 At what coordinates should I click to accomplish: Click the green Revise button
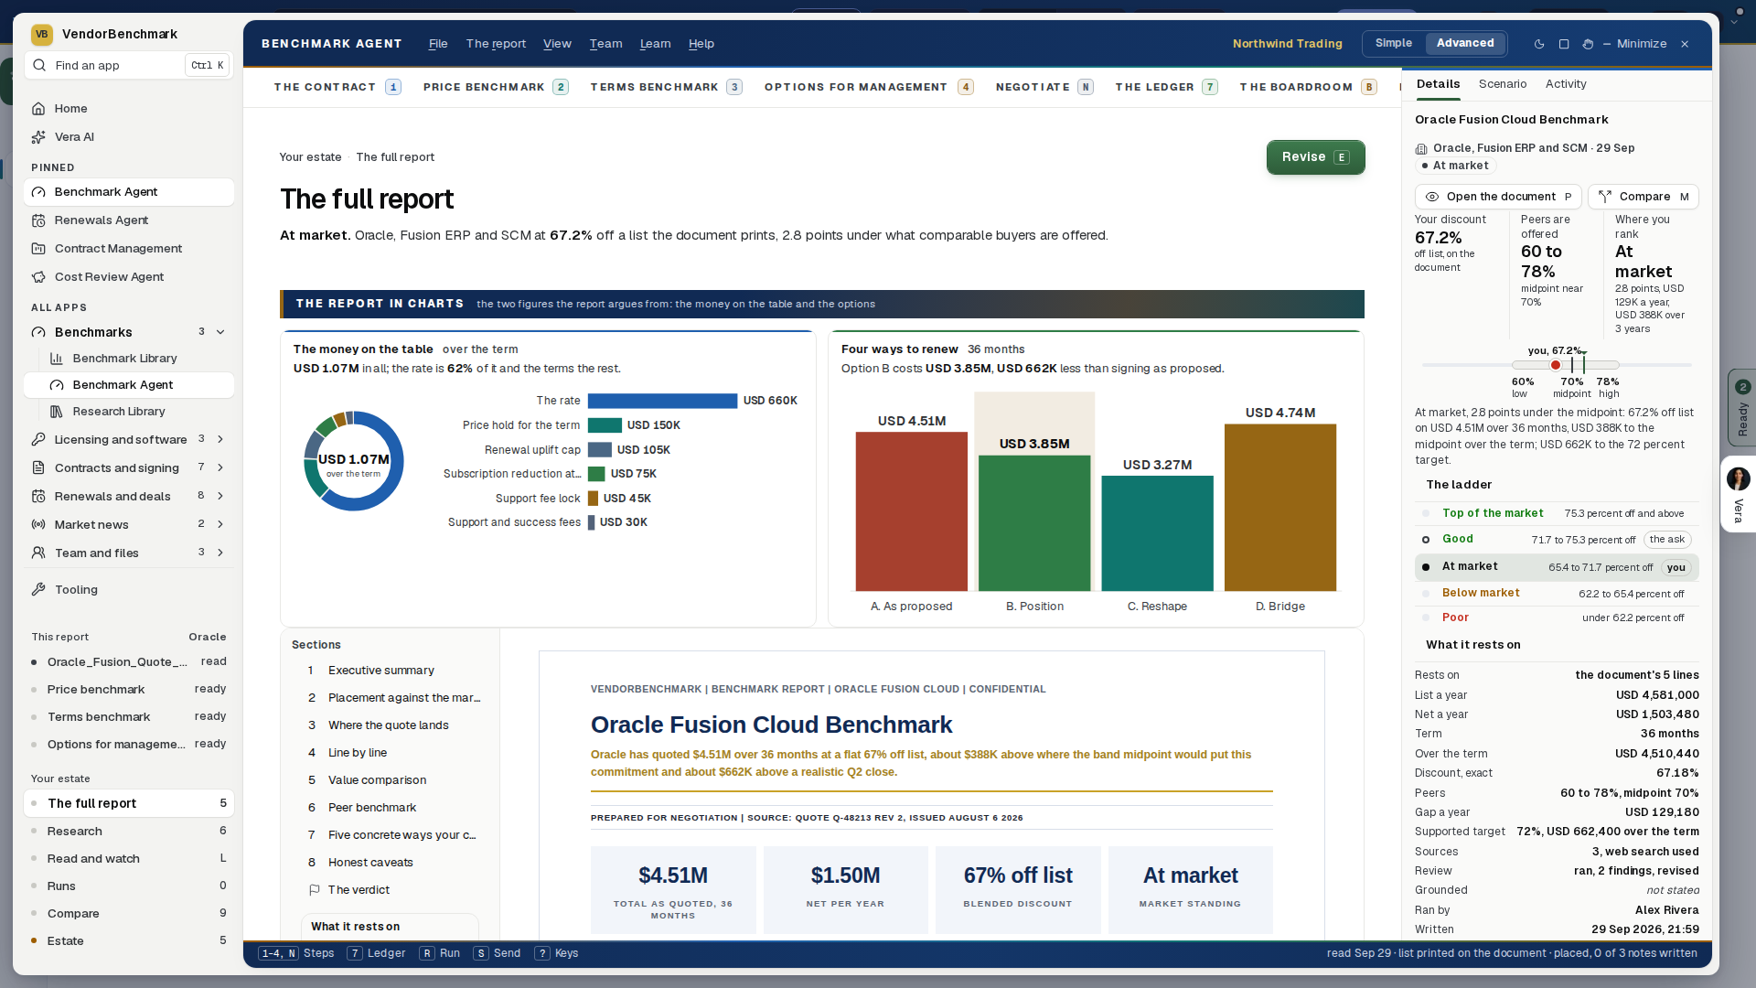coord(1315,157)
